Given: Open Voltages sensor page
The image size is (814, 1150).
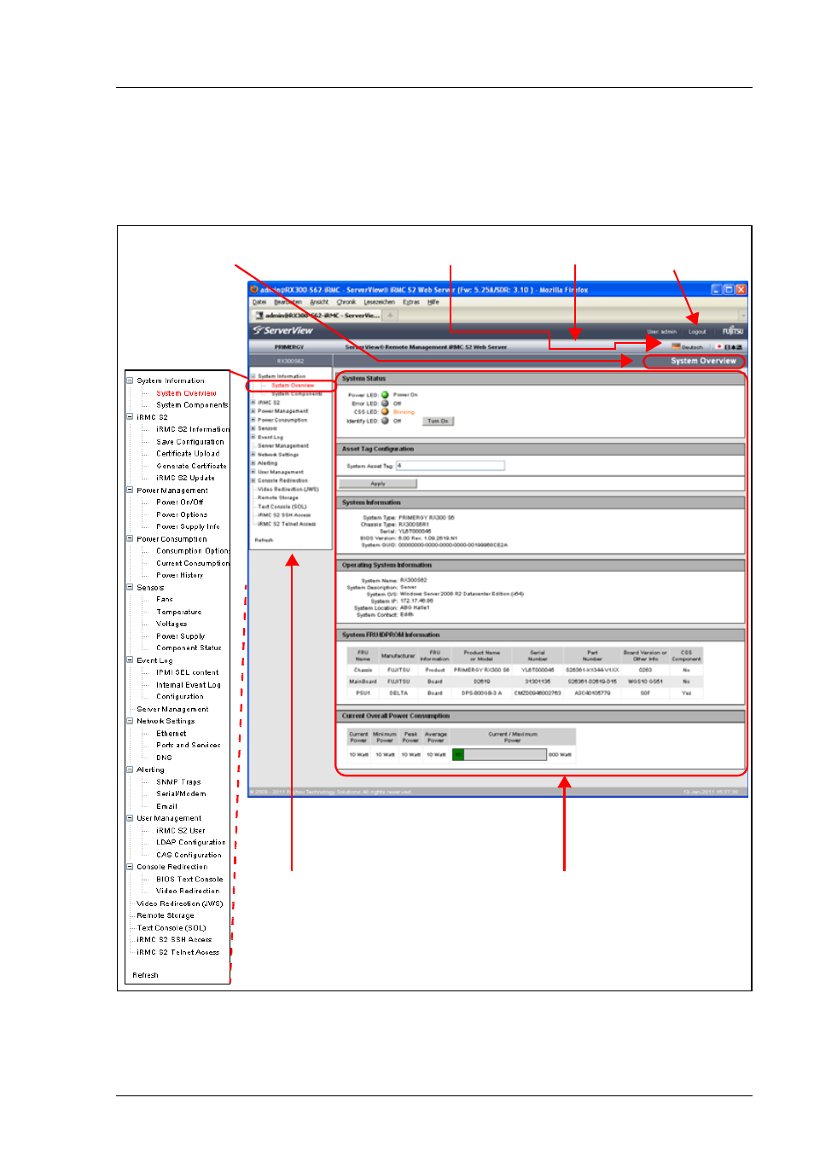Looking at the screenshot, I should pos(172,624).
